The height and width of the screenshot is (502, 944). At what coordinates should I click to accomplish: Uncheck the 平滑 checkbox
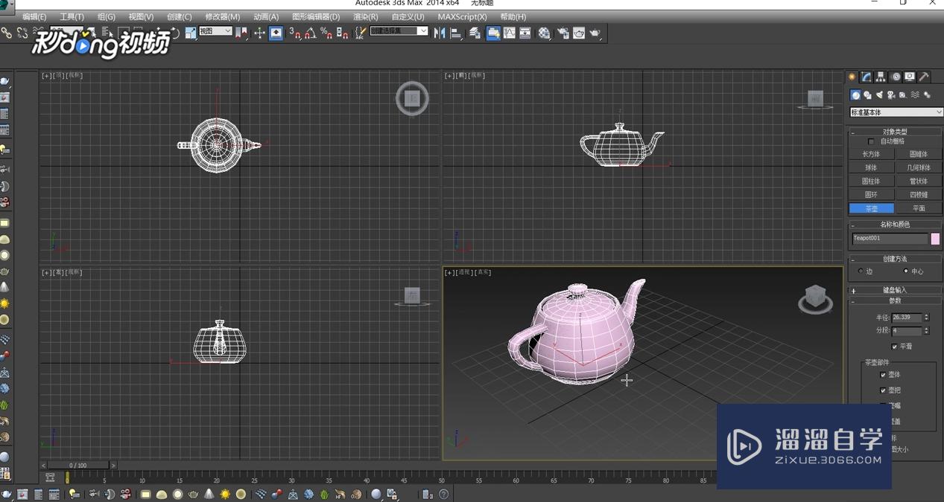[x=895, y=347]
